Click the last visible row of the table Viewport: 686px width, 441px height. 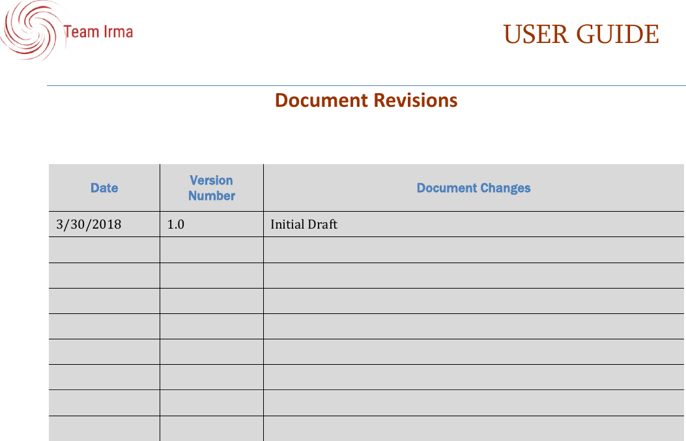365,429
